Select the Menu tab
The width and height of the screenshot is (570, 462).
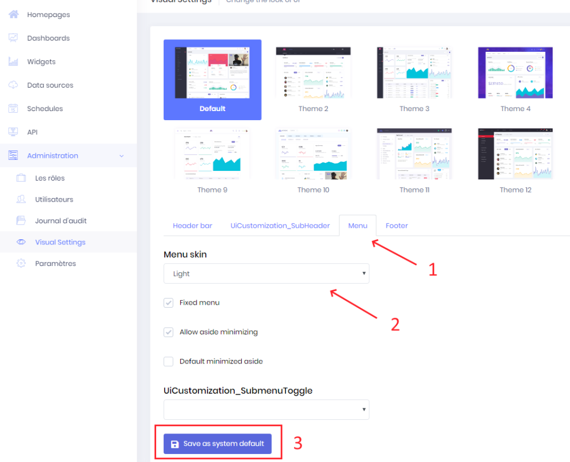(358, 226)
